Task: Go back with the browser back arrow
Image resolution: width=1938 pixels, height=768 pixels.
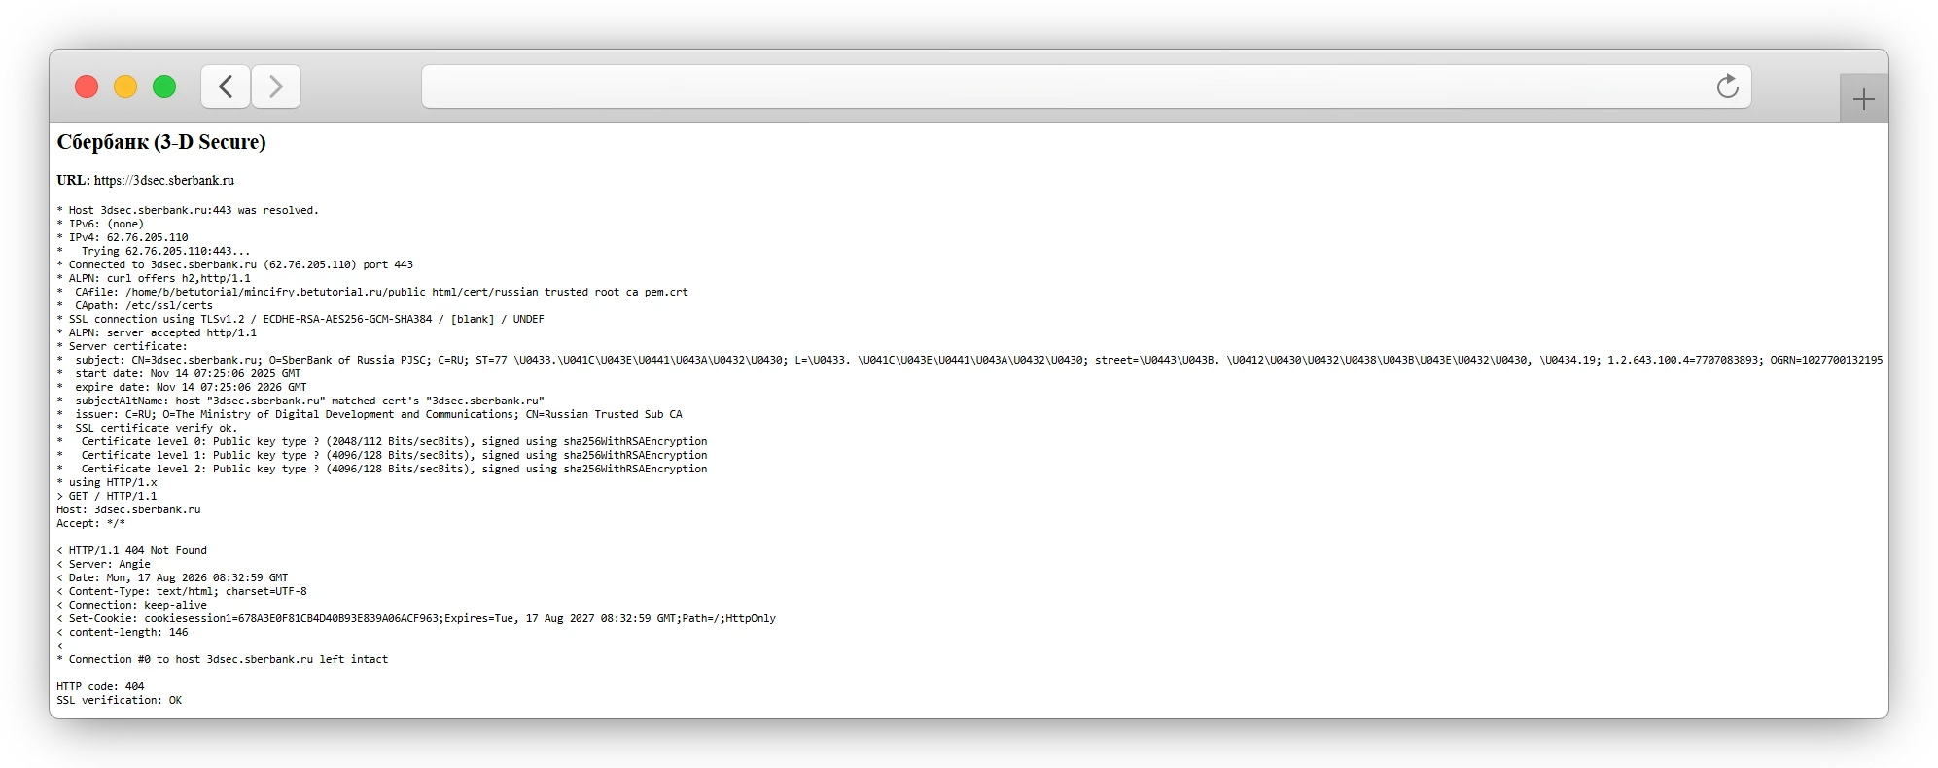Action: 226,87
